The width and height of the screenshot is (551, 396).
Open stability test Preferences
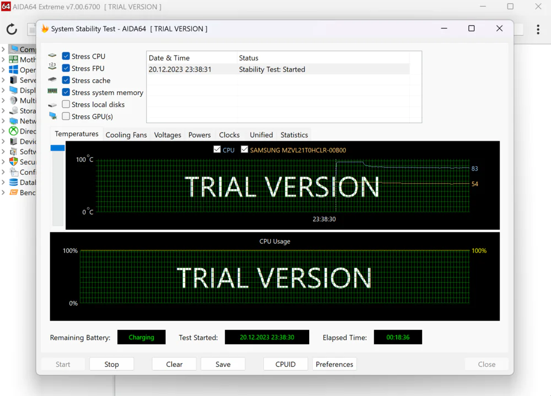tap(334, 364)
